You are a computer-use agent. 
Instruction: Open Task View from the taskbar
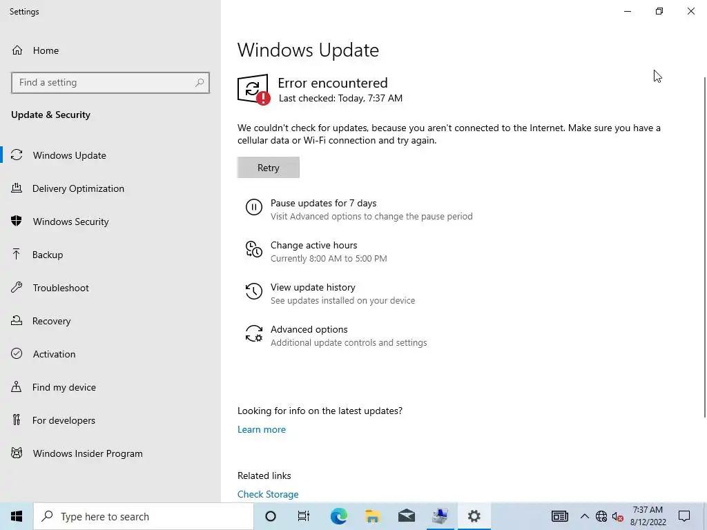point(304,516)
